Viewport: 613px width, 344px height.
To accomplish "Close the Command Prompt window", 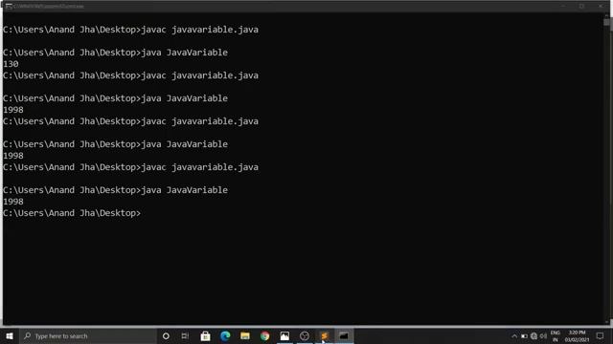I will pyautogui.click(x=601, y=7).
